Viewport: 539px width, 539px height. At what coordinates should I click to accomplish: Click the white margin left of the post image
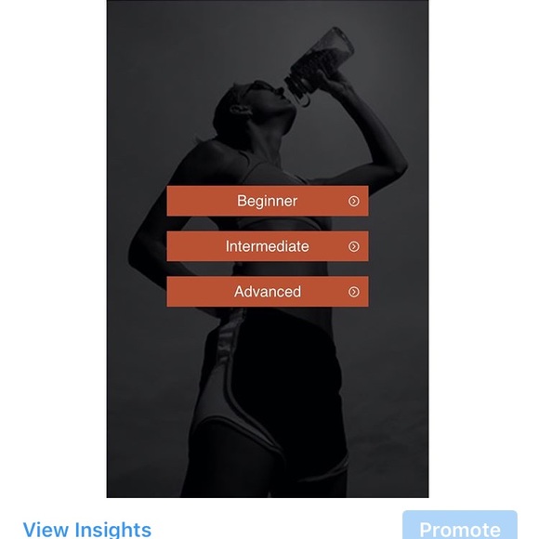(53, 249)
